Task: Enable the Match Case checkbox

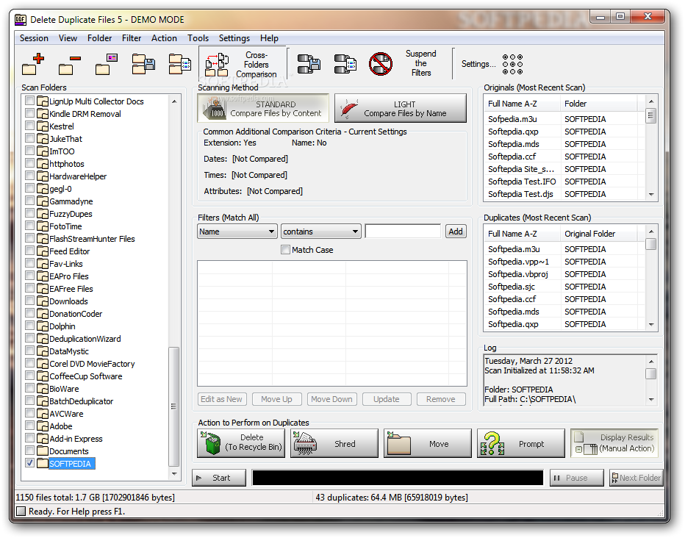Action: coord(285,249)
